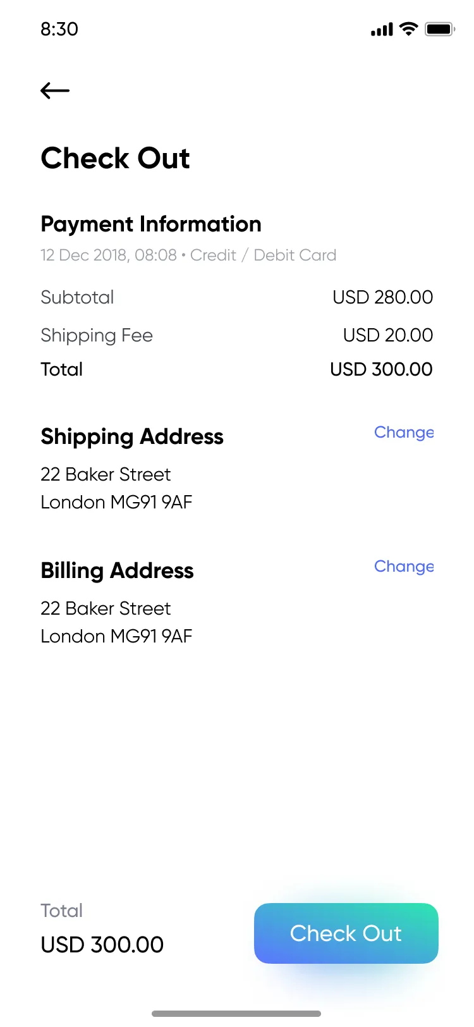
Task: Tap the payment date and card method line
Action: tap(188, 255)
